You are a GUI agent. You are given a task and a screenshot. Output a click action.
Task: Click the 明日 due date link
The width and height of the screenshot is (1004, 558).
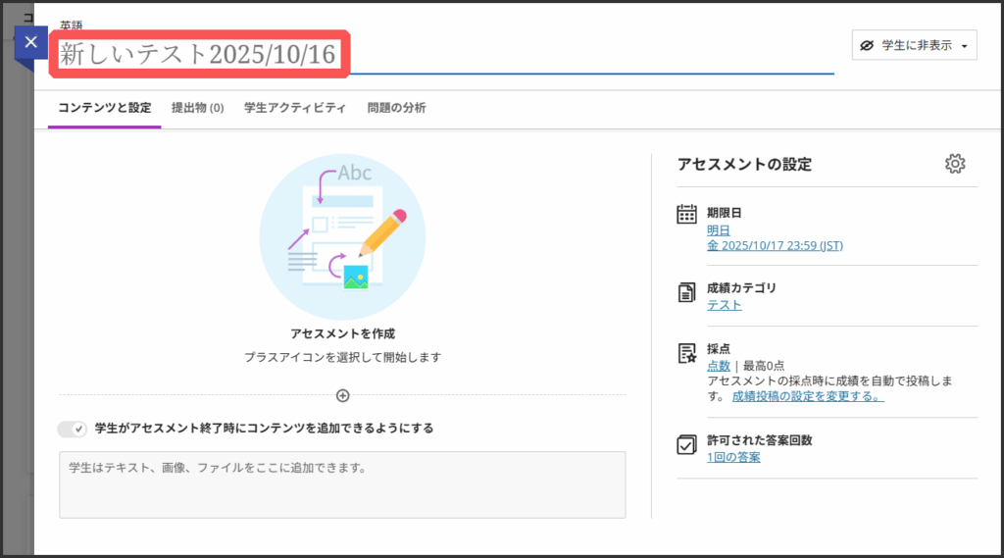click(x=719, y=229)
